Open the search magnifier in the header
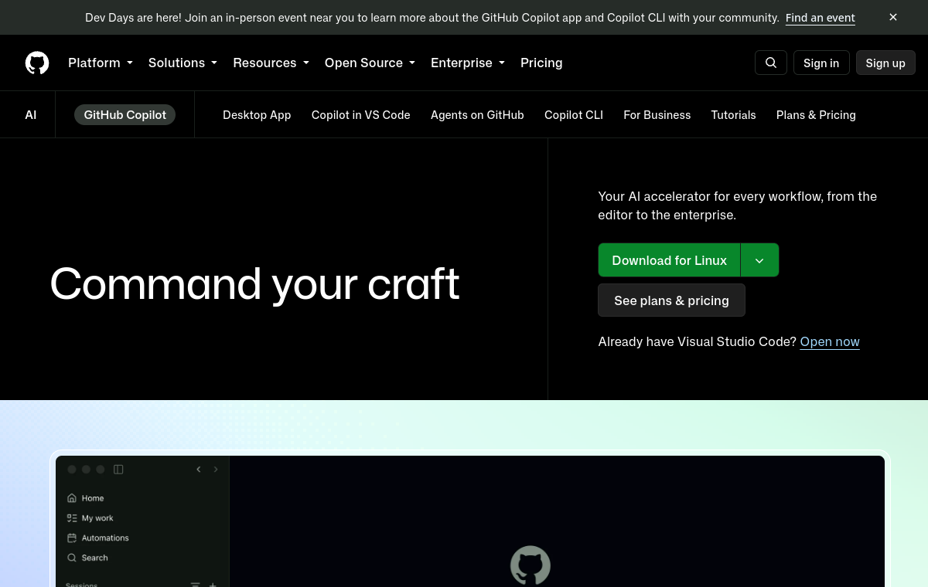This screenshot has height=587, width=928. (771, 63)
